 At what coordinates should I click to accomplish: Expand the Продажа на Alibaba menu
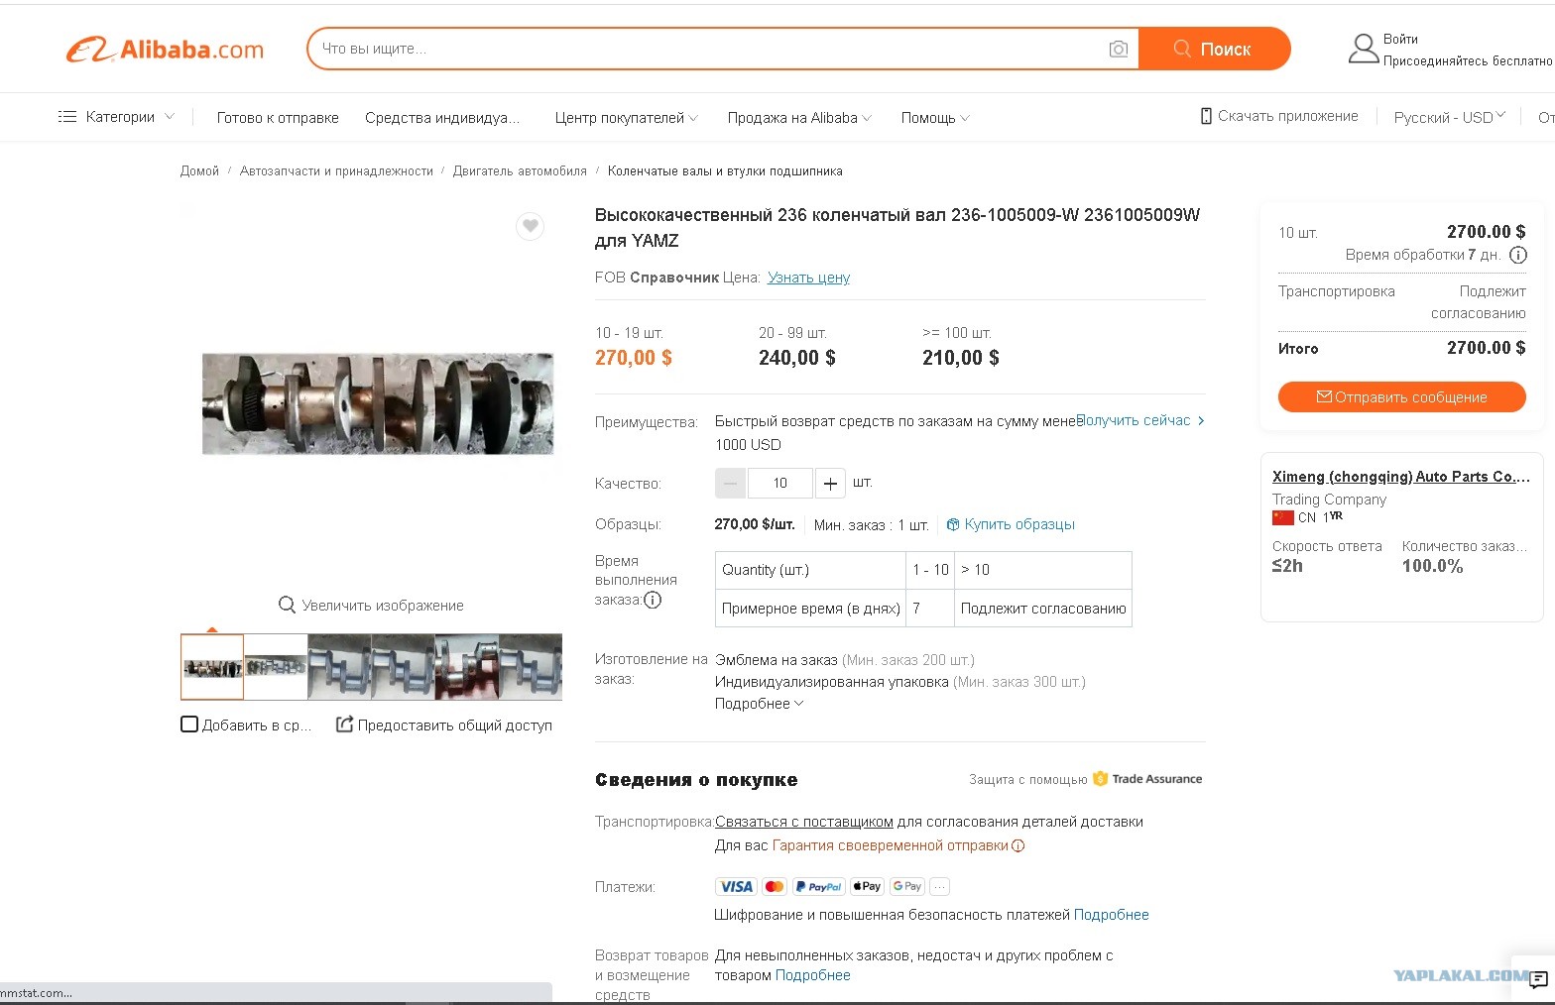[x=799, y=118]
